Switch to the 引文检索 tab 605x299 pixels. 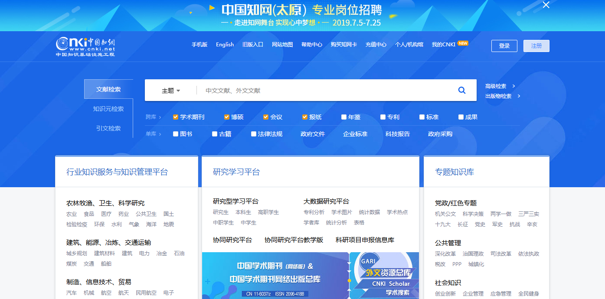tap(108, 128)
